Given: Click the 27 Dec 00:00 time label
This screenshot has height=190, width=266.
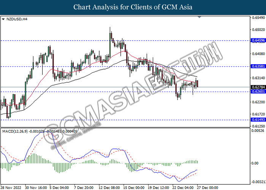Looking at the screenshot, I should click(x=207, y=188).
